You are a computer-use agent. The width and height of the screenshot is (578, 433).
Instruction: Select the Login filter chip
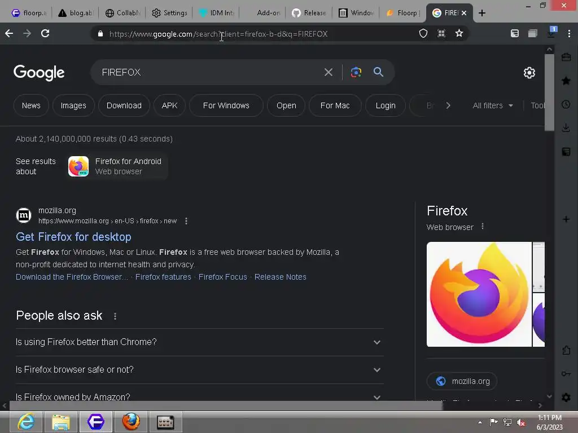point(386,105)
